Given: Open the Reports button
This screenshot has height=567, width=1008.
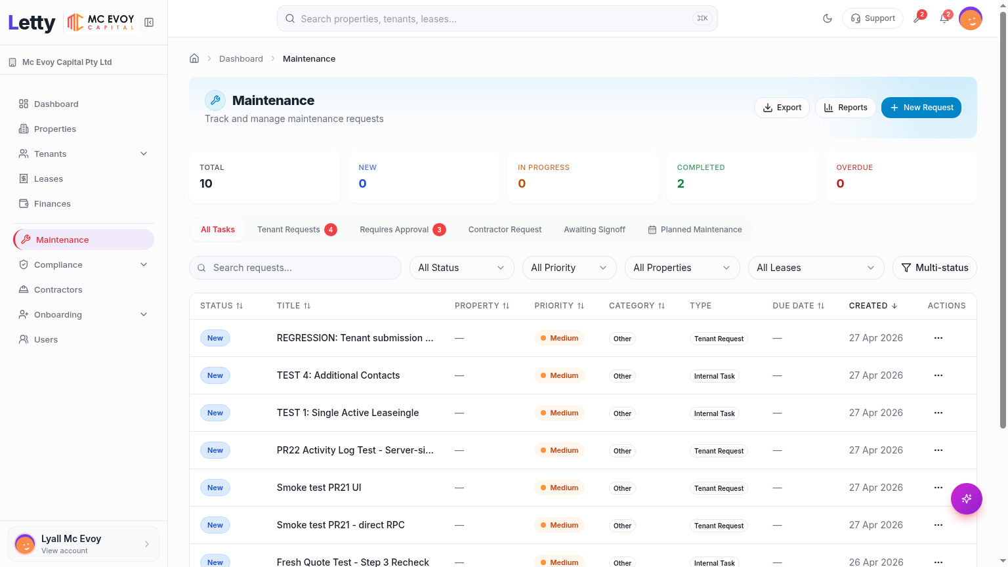Looking at the screenshot, I should coord(845,108).
